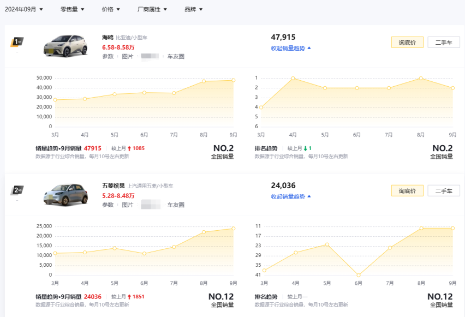
Task: Click 海鸥 sales chart September data point
Action: point(234,80)
